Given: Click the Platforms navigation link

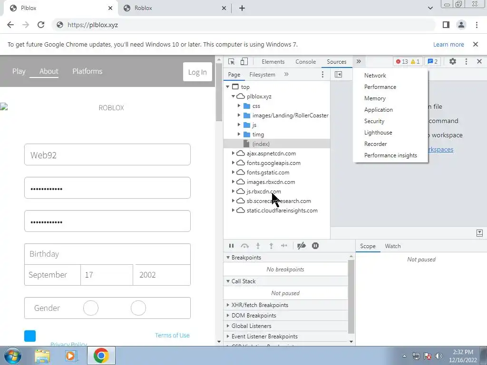Looking at the screenshot, I should click(x=88, y=71).
